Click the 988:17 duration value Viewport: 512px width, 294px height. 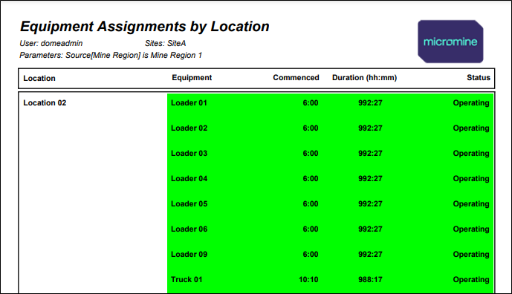[370, 280]
